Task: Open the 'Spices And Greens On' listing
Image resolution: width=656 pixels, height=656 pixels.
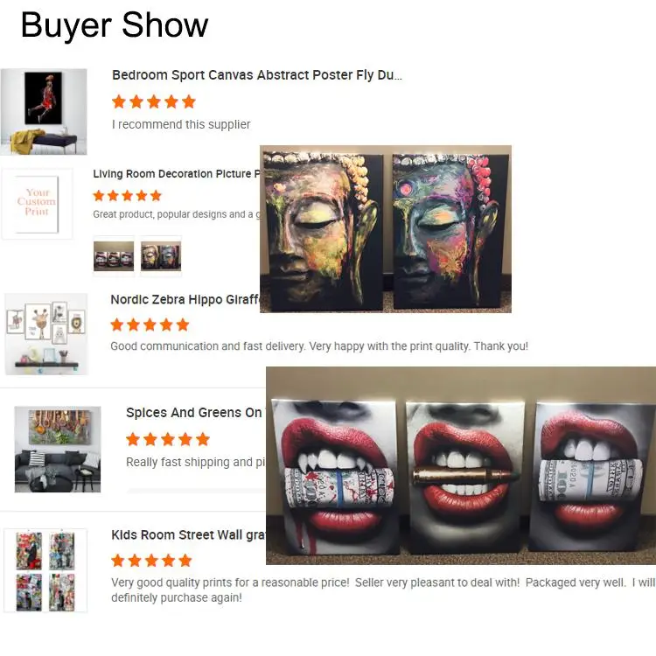Action: coord(193,413)
